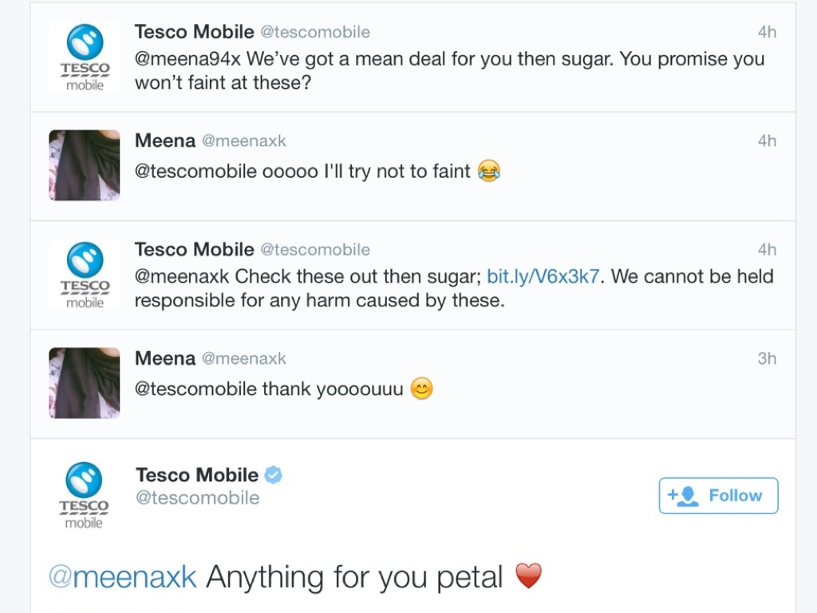This screenshot has width=817, height=613.
Task: Click the 4h timestamp on the 'mean deal' tweet
Action: (767, 32)
